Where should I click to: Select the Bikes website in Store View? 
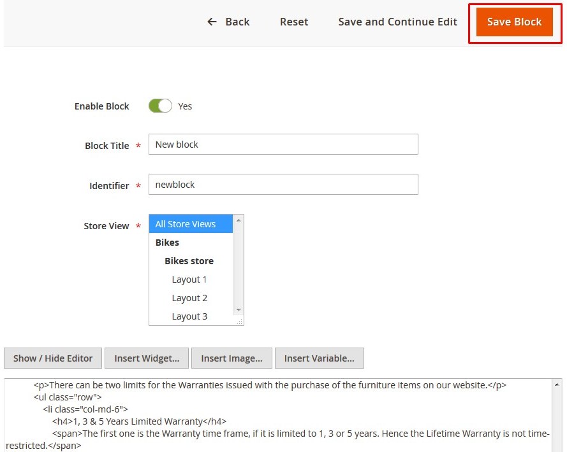coord(191,243)
